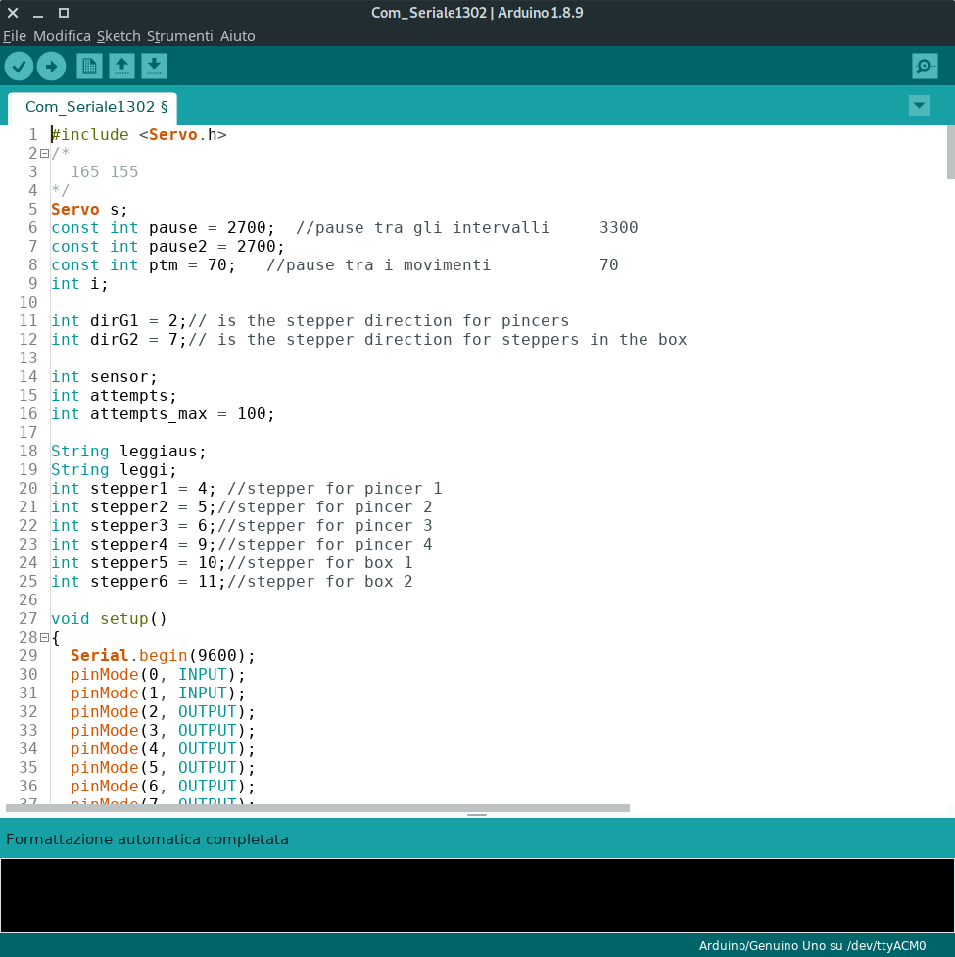Click the Verify sketch checkmark button
The height and width of the screenshot is (957, 955).
pos(19,66)
